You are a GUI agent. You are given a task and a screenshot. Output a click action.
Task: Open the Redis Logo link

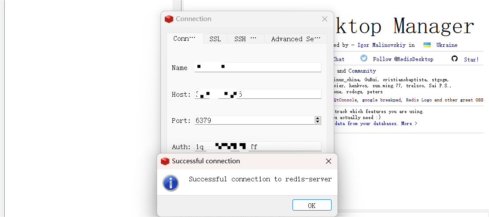pyautogui.click(x=419, y=100)
